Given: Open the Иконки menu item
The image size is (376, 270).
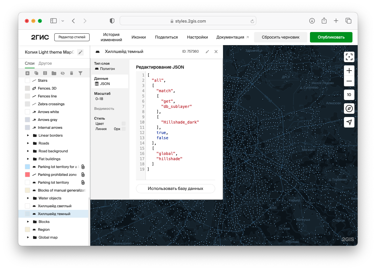Looking at the screenshot, I should click(x=139, y=37).
